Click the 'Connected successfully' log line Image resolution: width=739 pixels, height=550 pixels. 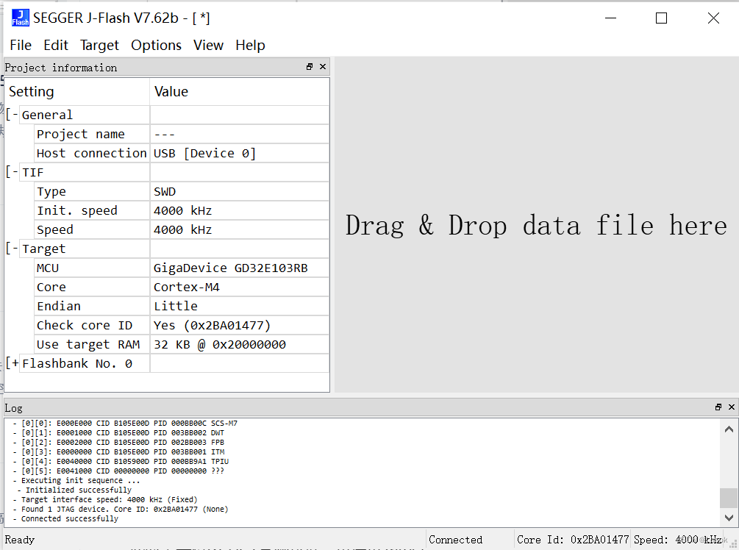[65, 518]
